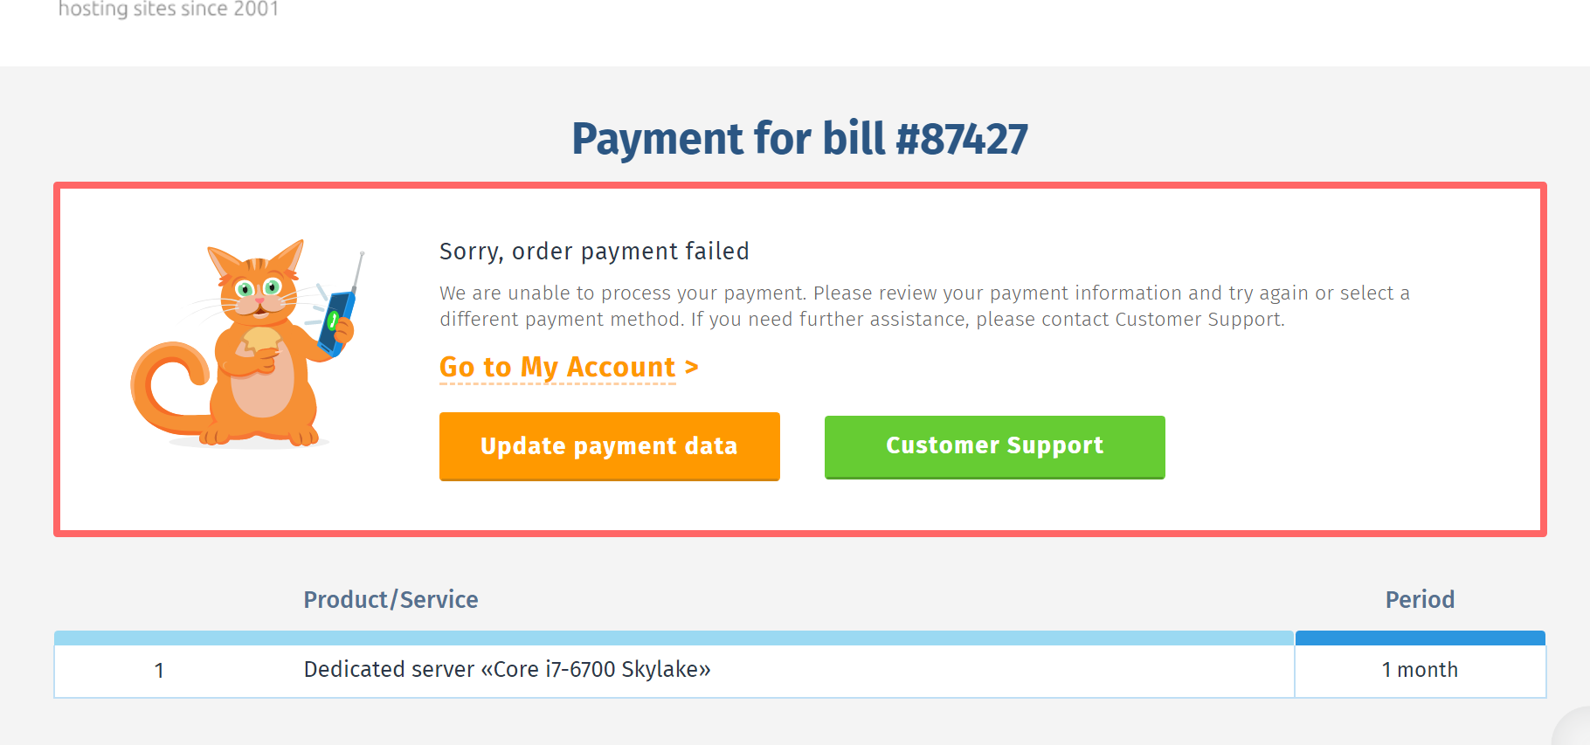The image size is (1590, 745).
Task: Click the arrow after "Go to My Account"
Action: click(x=692, y=368)
